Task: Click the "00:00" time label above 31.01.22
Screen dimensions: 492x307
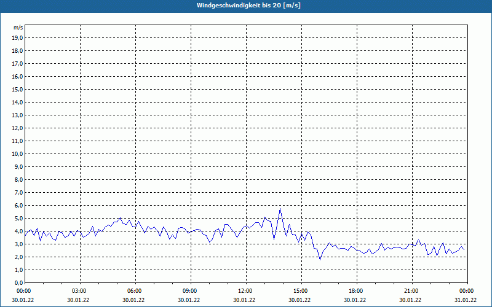Action: [x=466, y=291]
